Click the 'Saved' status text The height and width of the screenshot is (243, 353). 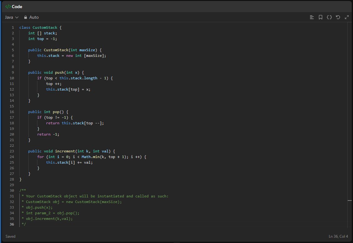pyautogui.click(x=10, y=236)
